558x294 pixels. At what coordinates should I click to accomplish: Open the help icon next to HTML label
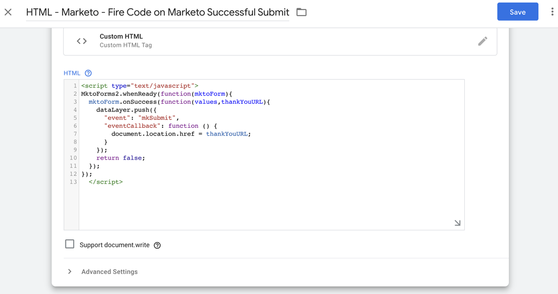pos(88,73)
